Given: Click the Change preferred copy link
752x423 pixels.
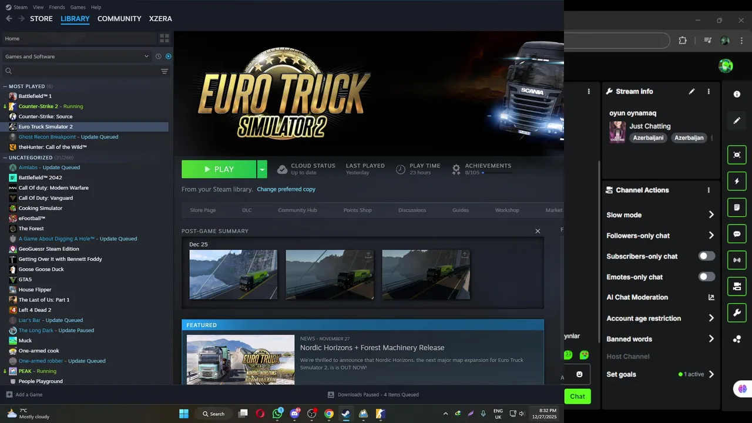Looking at the screenshot, I should pos(286,189).
